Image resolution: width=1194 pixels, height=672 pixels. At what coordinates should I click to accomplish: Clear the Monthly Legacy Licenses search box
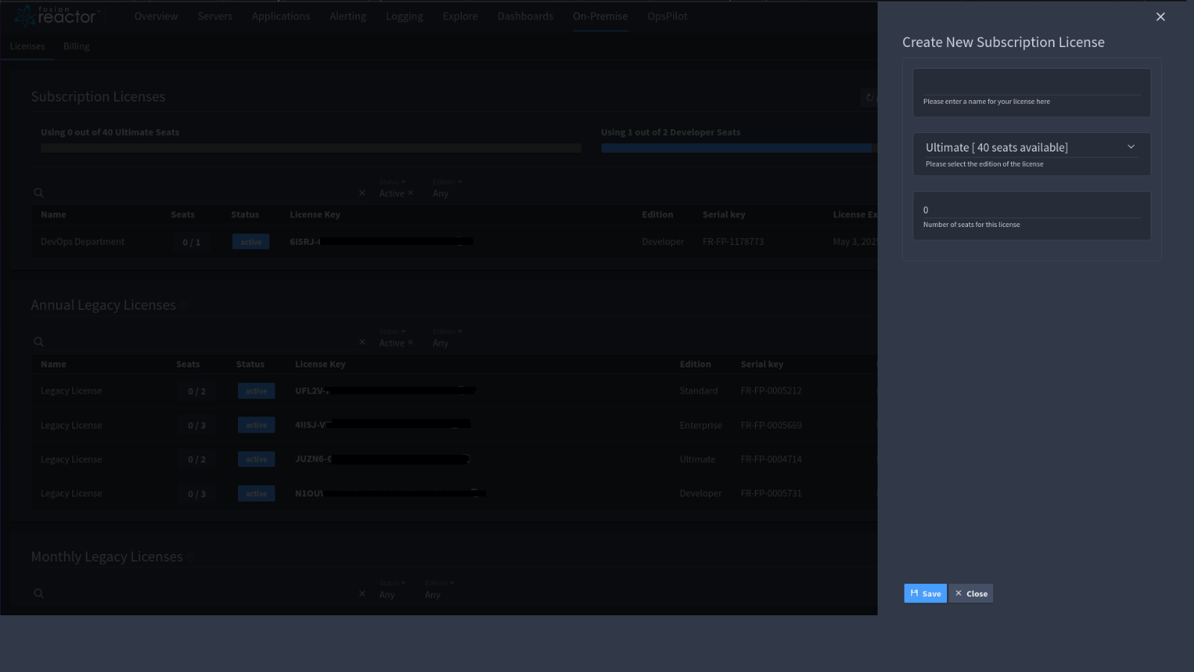pyautogui.click(x=362, y=594)
